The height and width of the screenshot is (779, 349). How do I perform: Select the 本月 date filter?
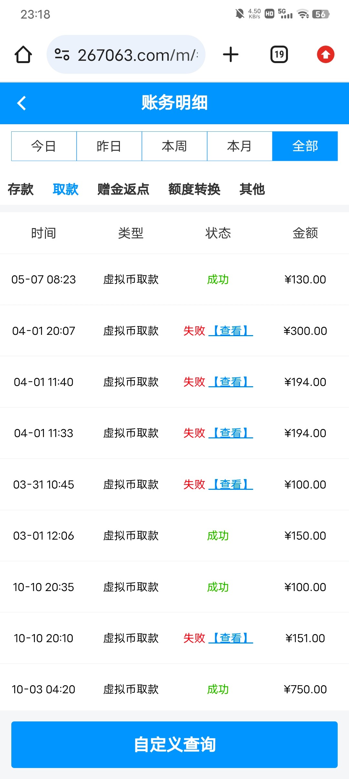tap(239, 146)
